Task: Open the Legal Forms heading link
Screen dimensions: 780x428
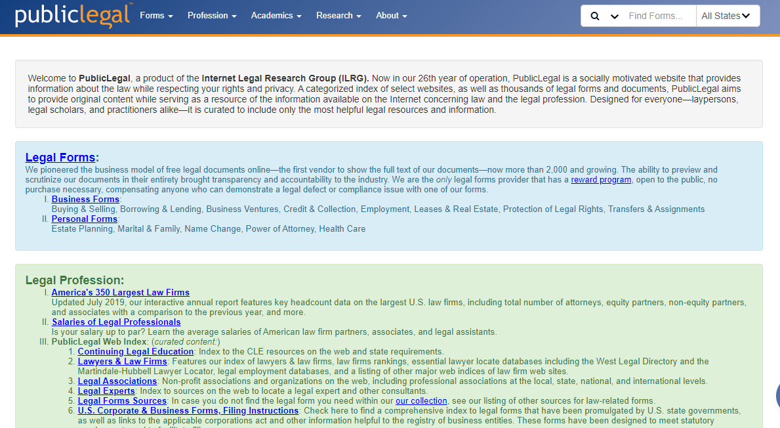Action: click(x=60, y=158)
